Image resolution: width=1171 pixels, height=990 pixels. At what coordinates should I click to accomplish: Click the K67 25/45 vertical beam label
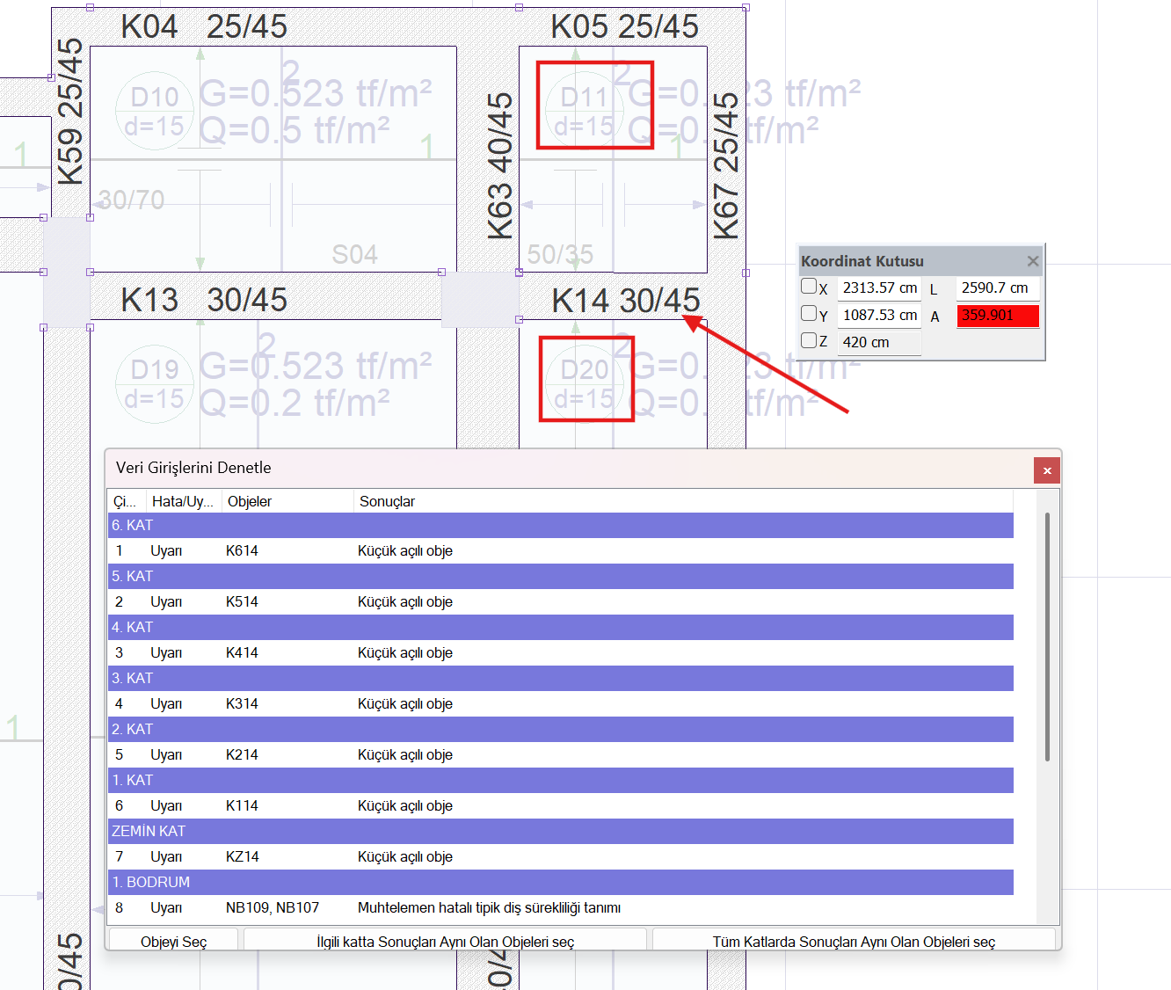click(725, 166)
